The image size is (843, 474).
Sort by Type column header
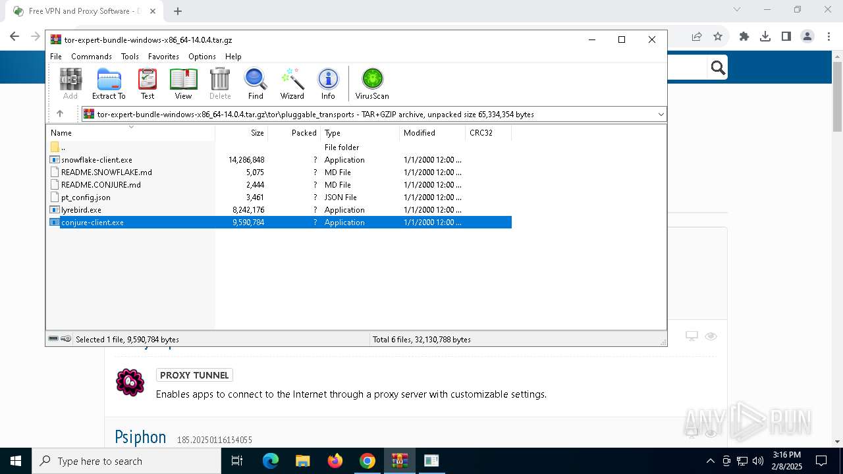(360, 133)
